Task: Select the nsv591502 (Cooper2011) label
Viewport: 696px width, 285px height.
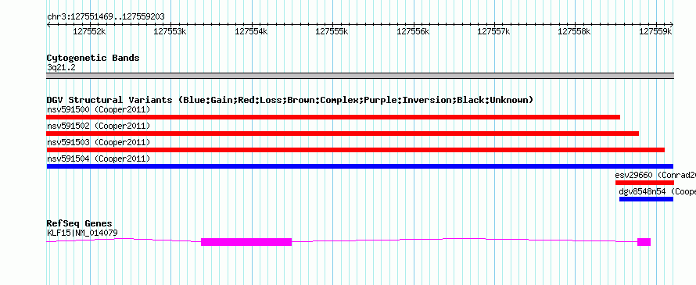Action: [99, 126]
